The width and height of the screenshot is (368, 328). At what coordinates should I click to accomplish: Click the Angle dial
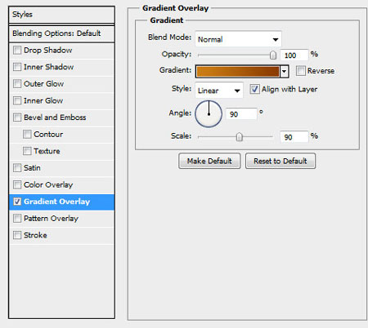[209, 113]
